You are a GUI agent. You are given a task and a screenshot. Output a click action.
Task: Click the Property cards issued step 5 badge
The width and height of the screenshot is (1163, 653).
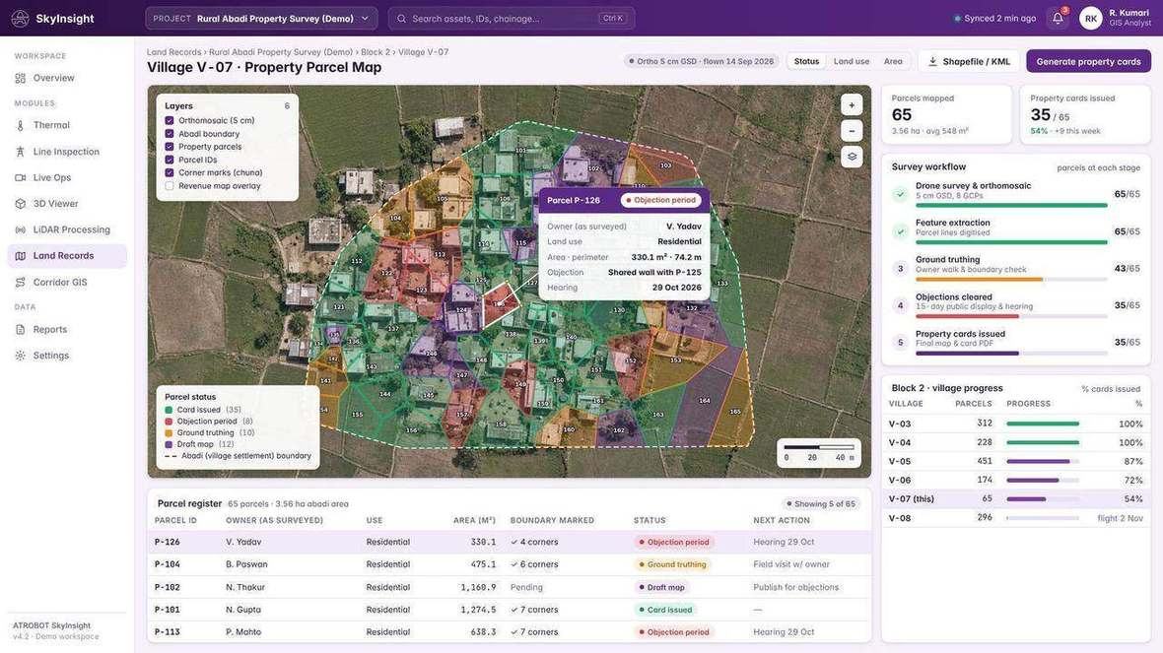pos(900,343)
